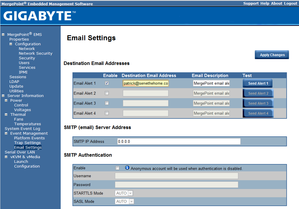Enable SMTP Authentication checkbox
The image size is (299, 209).
117,168
